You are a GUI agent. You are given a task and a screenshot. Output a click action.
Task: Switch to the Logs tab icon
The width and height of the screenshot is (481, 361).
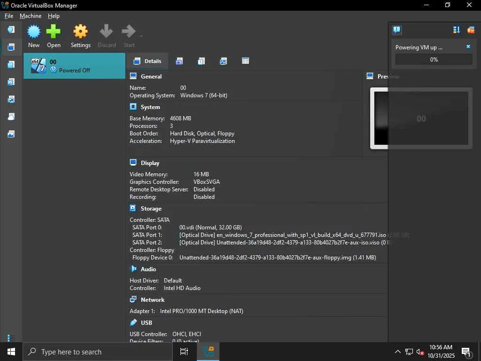pyautogui.click(x=201, y=61)
